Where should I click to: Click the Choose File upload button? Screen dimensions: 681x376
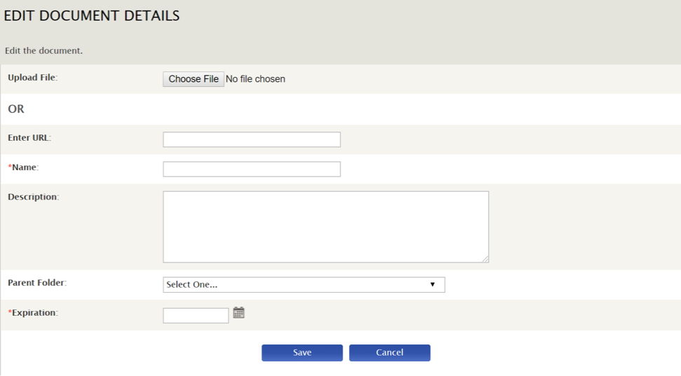pyautogui.click(x=194, y=79)
